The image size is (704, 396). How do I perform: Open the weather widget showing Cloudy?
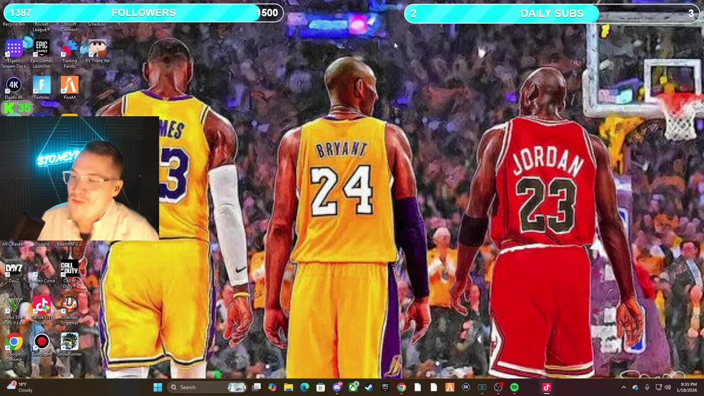click(20, 387)
